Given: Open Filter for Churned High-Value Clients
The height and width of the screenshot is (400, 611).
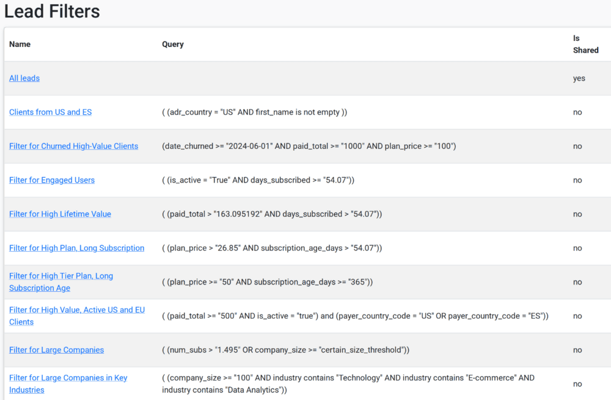Looking at the screenshot, I should pyautogui.click(x=73, y=146).
